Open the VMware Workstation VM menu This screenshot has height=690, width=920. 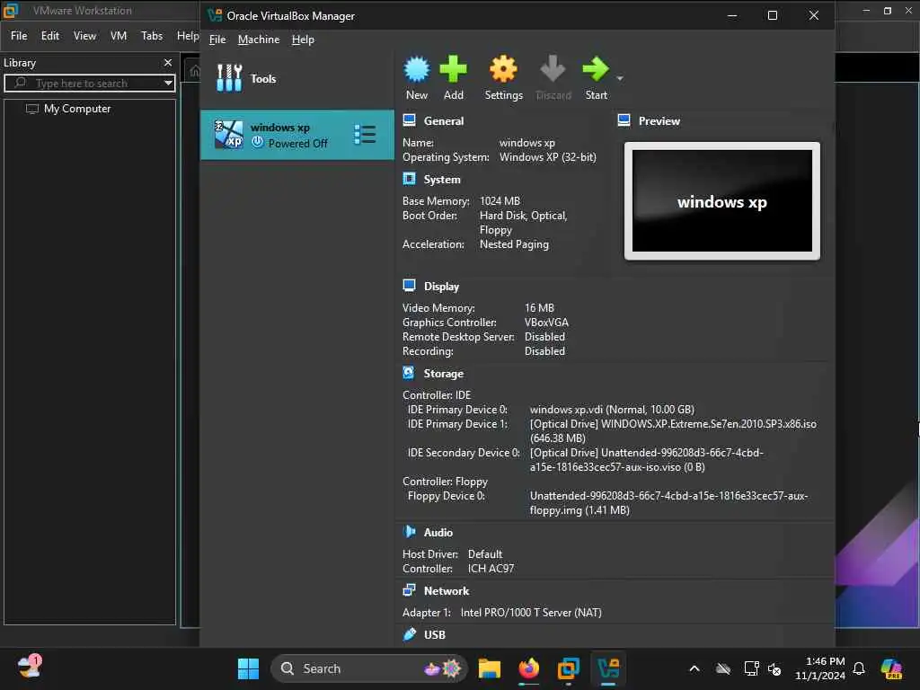pos(119,36)
